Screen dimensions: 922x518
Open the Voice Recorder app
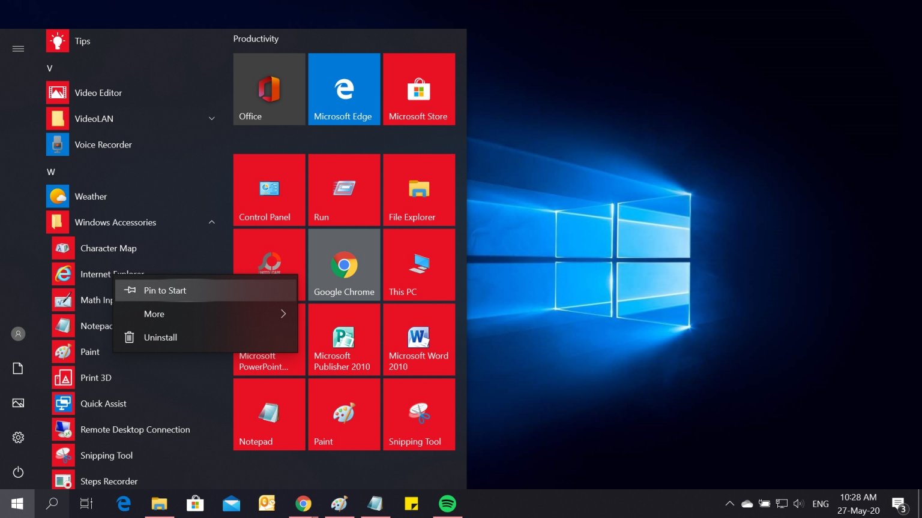(x=103, y=144)
